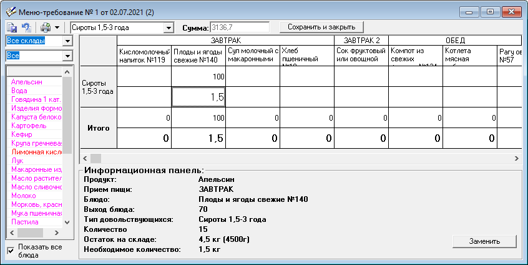The image size is (528, 265).
Task: Select 'Апельсин' in the product list
Action: [24, 81]
